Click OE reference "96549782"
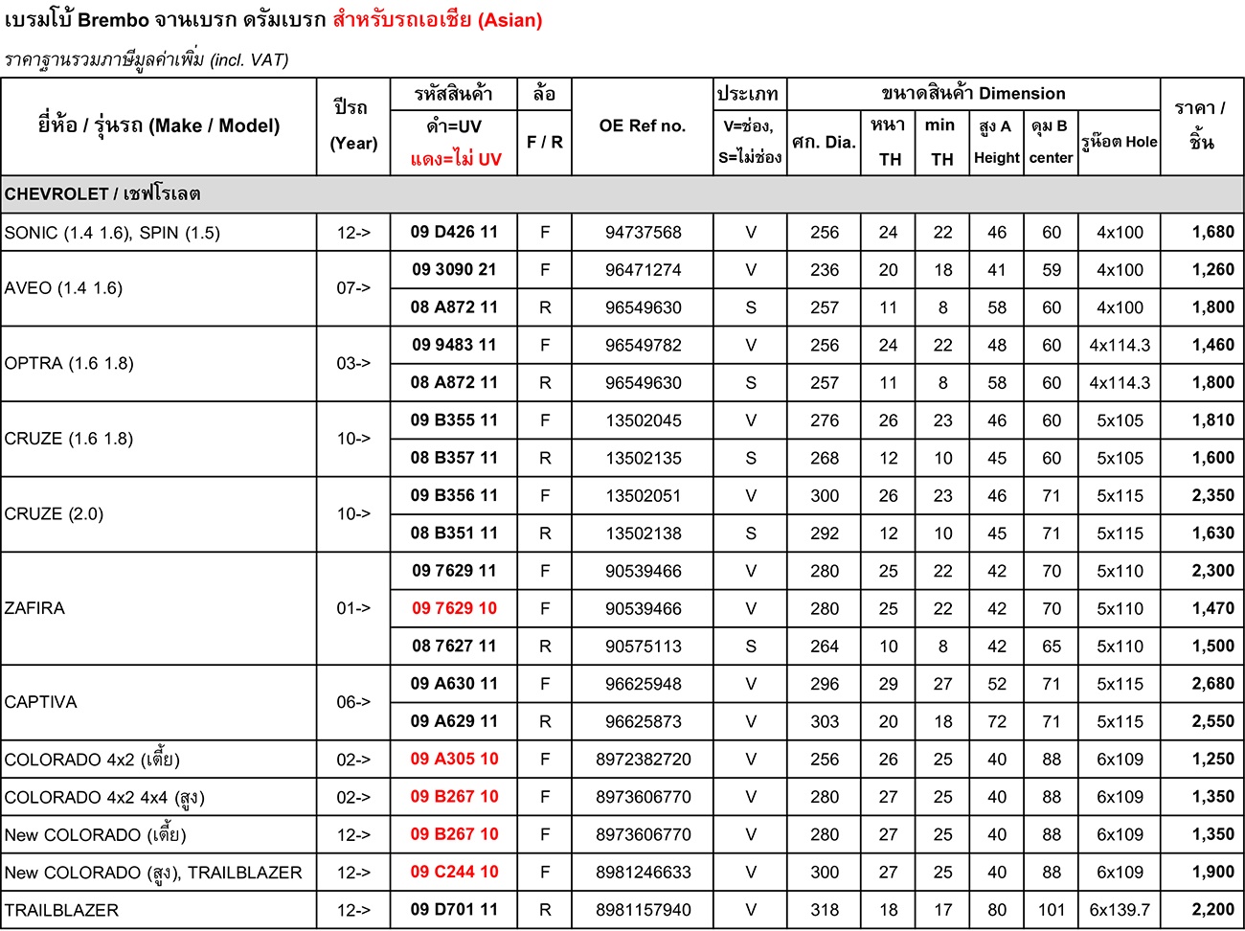This screenshot has height=931, width=1245. pos(644,345)
